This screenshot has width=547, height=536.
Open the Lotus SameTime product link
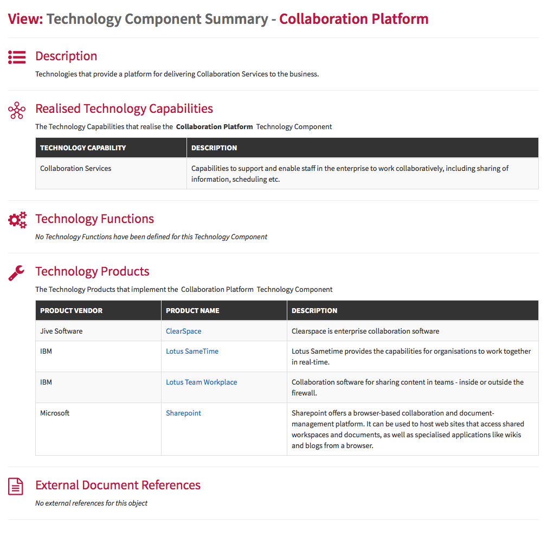tap(192, 352)
